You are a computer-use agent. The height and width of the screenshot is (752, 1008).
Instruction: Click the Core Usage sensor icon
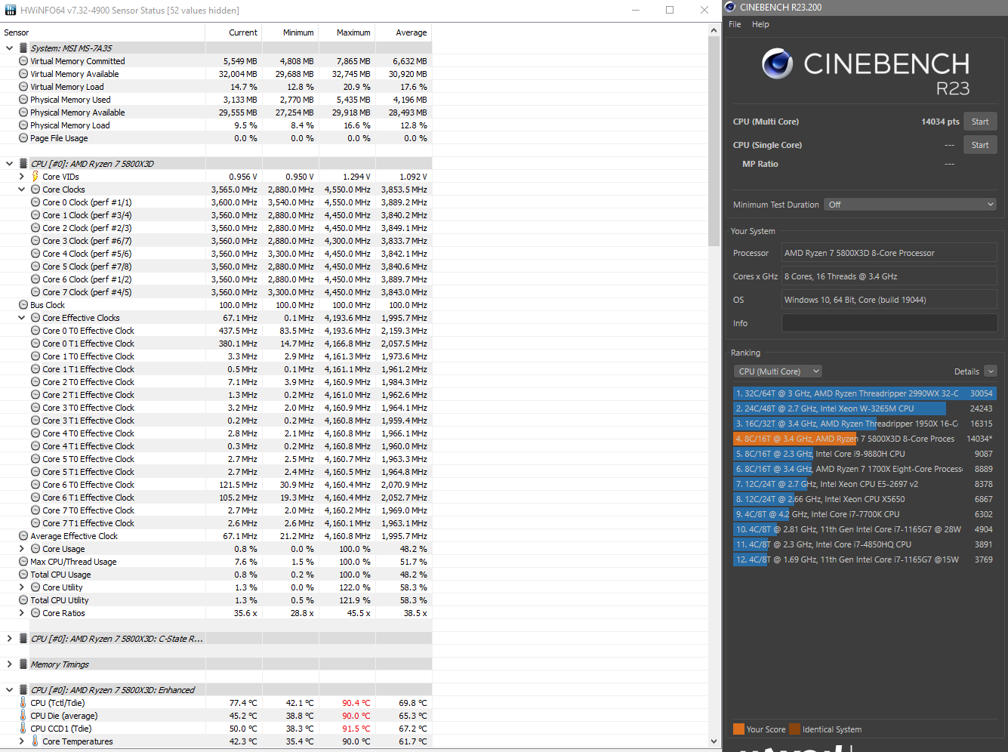pos(35,549)
